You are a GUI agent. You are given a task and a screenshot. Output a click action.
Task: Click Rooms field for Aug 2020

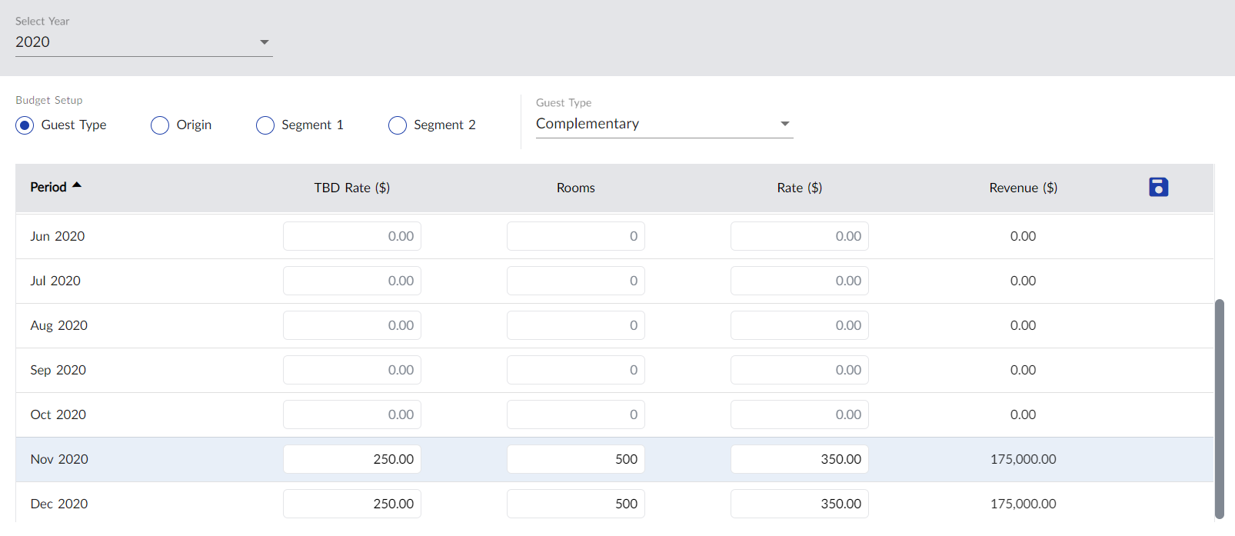click(576, 325)
